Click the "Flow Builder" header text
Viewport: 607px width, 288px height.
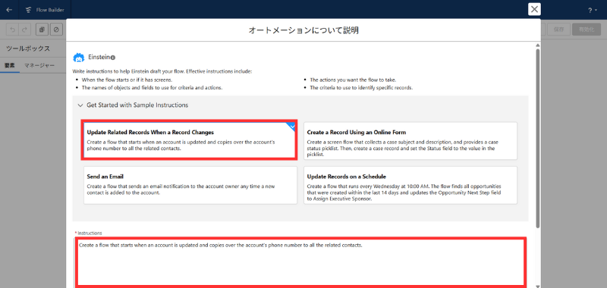tap(50, 10)
